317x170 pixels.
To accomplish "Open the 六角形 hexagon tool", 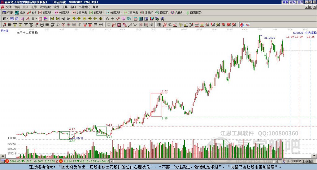I will [177, 12].
